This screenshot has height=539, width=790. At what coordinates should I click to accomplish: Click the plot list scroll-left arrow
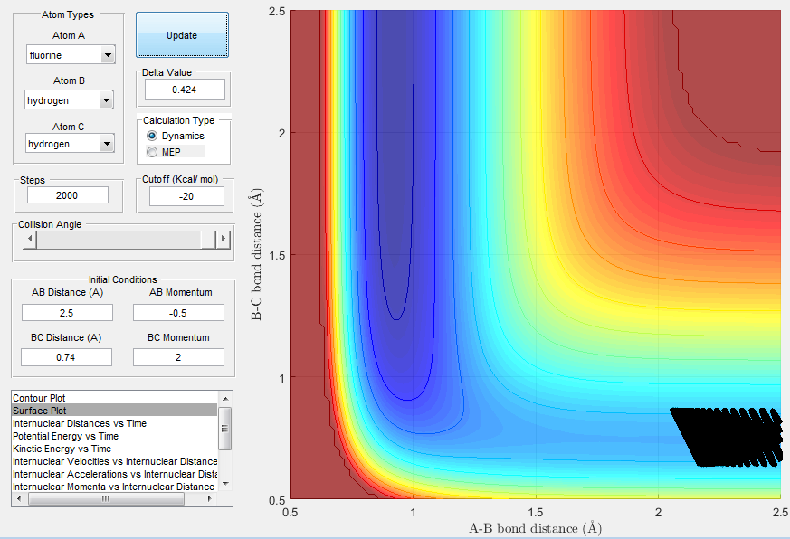click(19, 498)
